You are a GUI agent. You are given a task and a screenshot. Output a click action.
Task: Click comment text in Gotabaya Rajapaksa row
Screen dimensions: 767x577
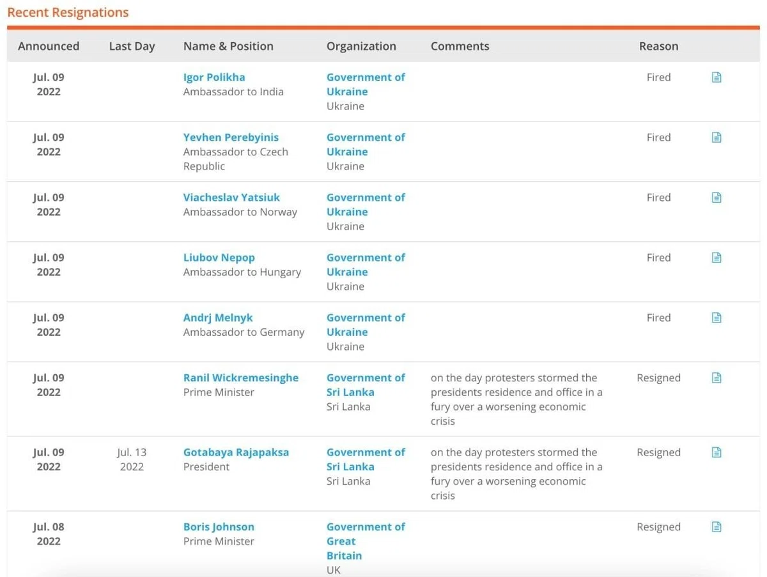(x=516, y=474)
